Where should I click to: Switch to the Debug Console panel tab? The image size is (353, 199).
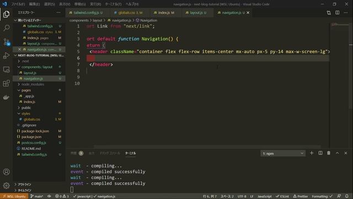click(x=110, y=153)
